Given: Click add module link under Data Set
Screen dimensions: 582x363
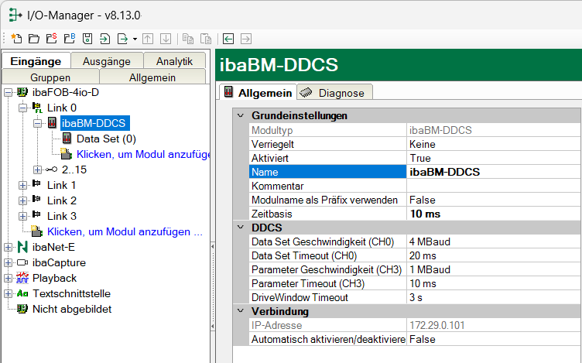Looking at the screenshot, I should 143,154.
